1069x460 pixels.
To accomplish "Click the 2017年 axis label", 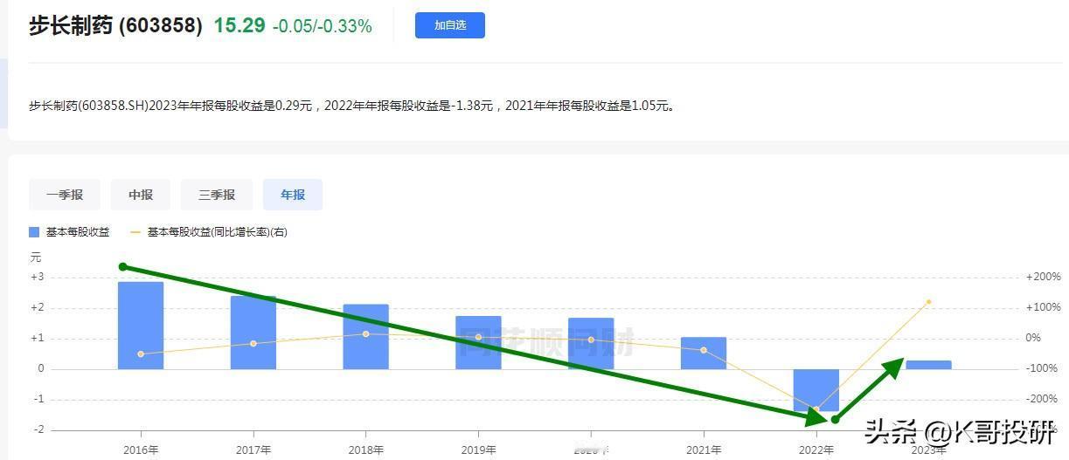I will (253, 450).
